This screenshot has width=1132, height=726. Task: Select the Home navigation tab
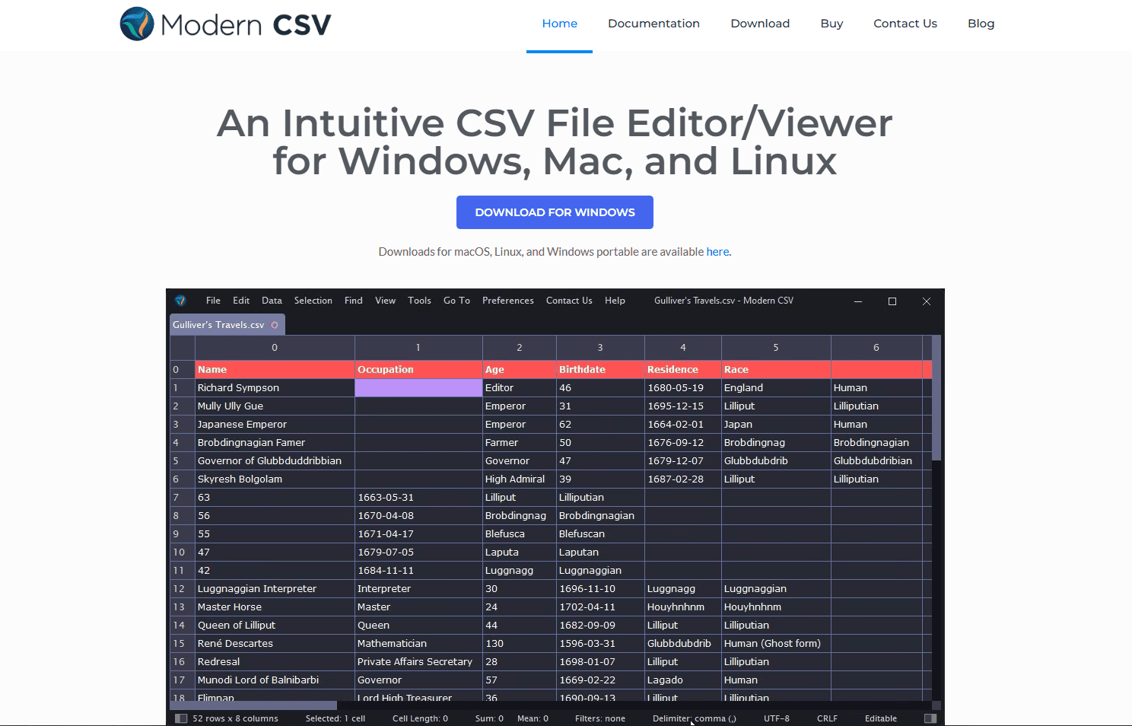pyautogui.click(x=559, y=24)
